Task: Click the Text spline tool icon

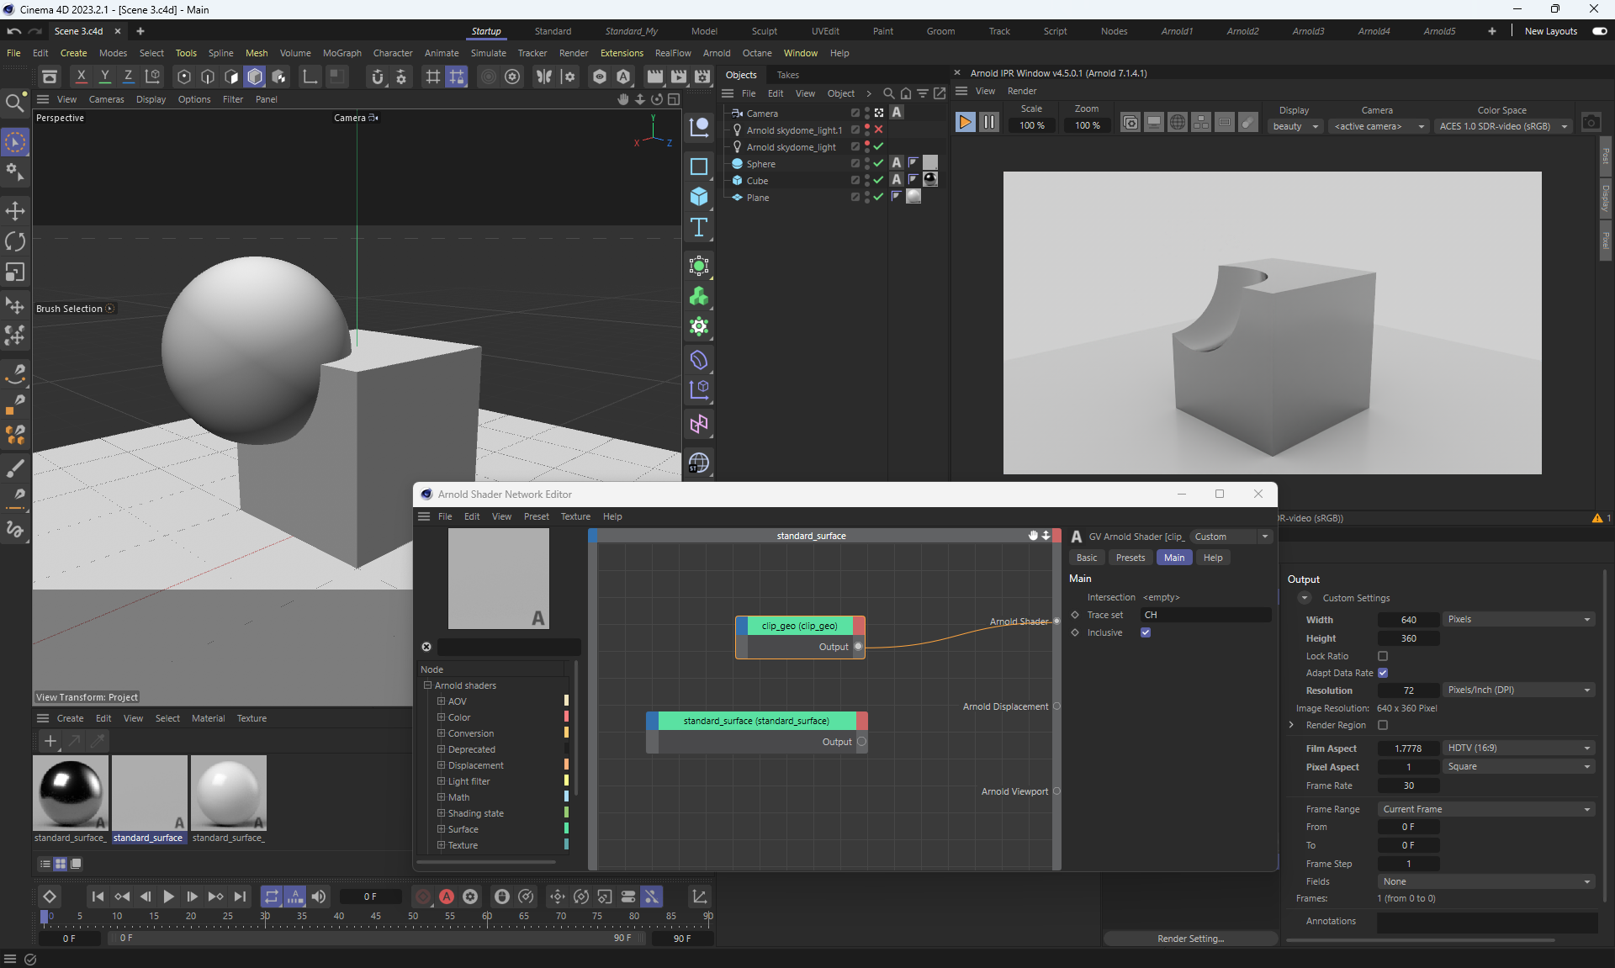Action: click(x=698, y=227)
